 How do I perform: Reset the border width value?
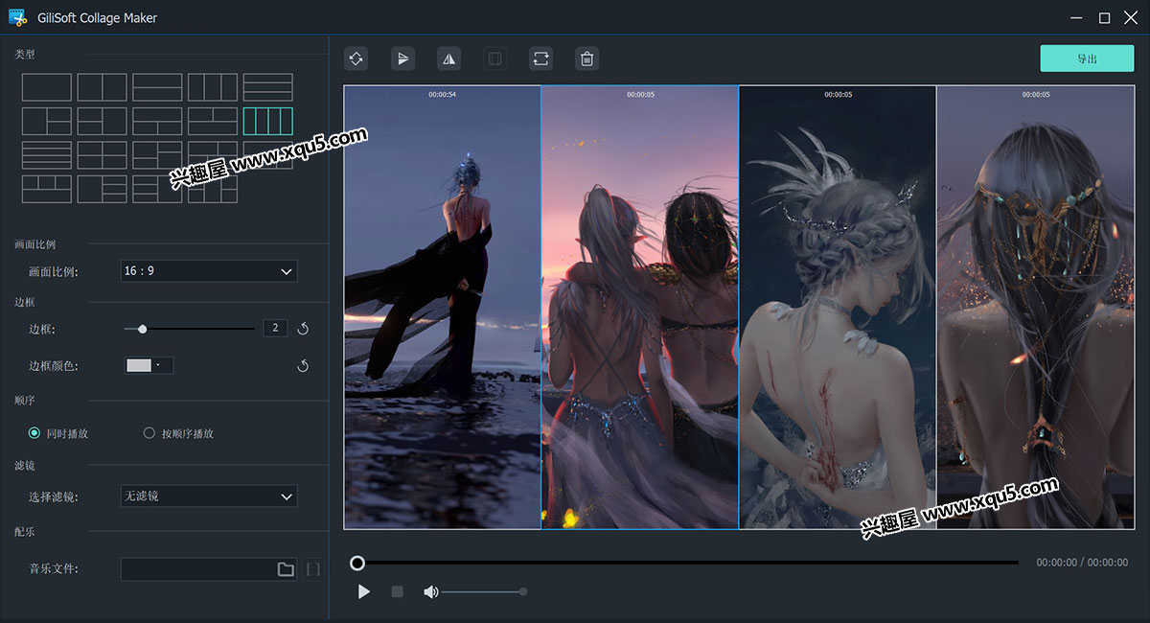click(303, 329)
